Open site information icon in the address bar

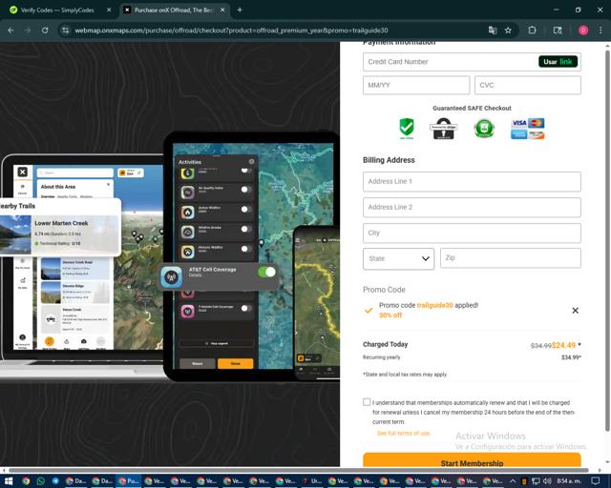click(x=66, y=30)
